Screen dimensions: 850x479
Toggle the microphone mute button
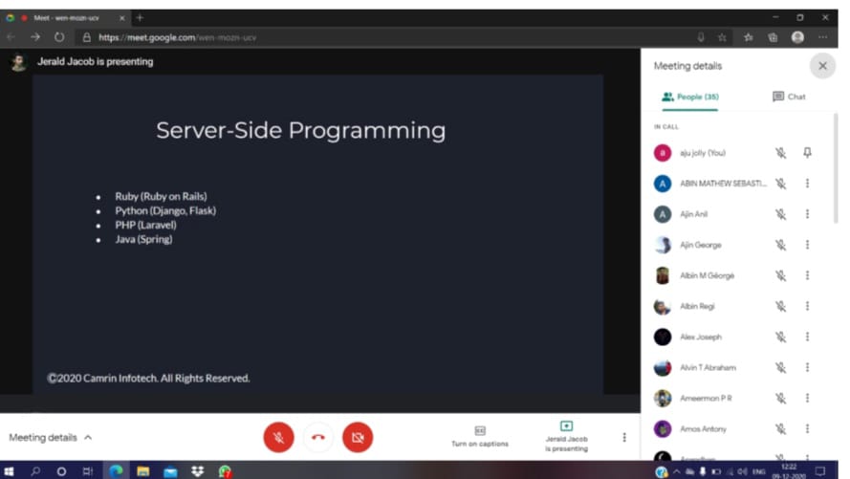278,437
